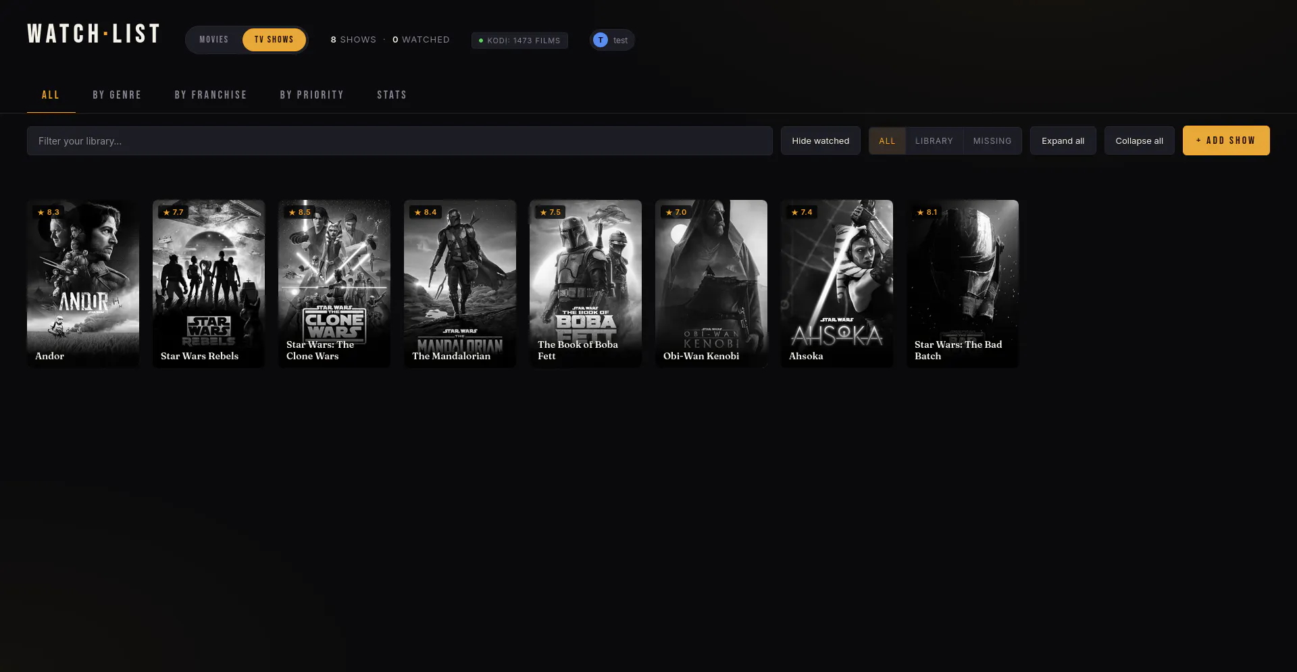Click the + Add Show button
1297x672 pixels.
pyautogui.click(x=1226, y=140)
